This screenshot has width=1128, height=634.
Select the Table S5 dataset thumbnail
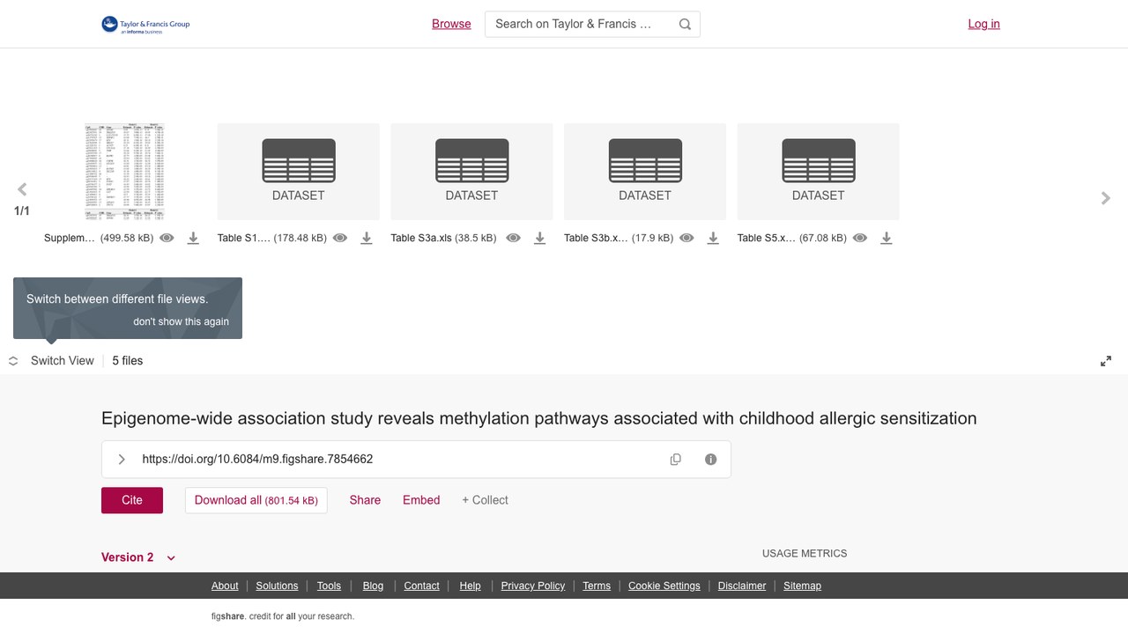pos(819,172)
